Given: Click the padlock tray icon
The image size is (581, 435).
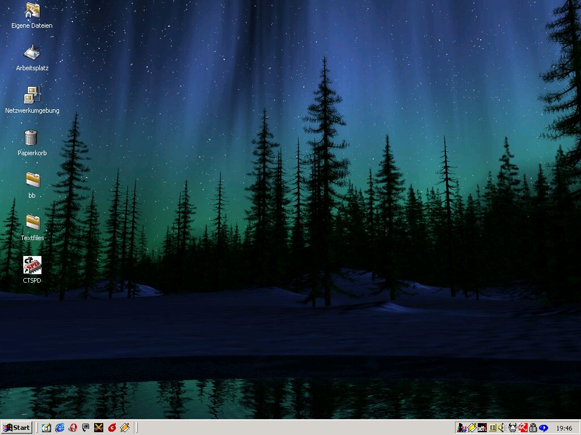Looking at the screenshot, I should click(533, 428).
